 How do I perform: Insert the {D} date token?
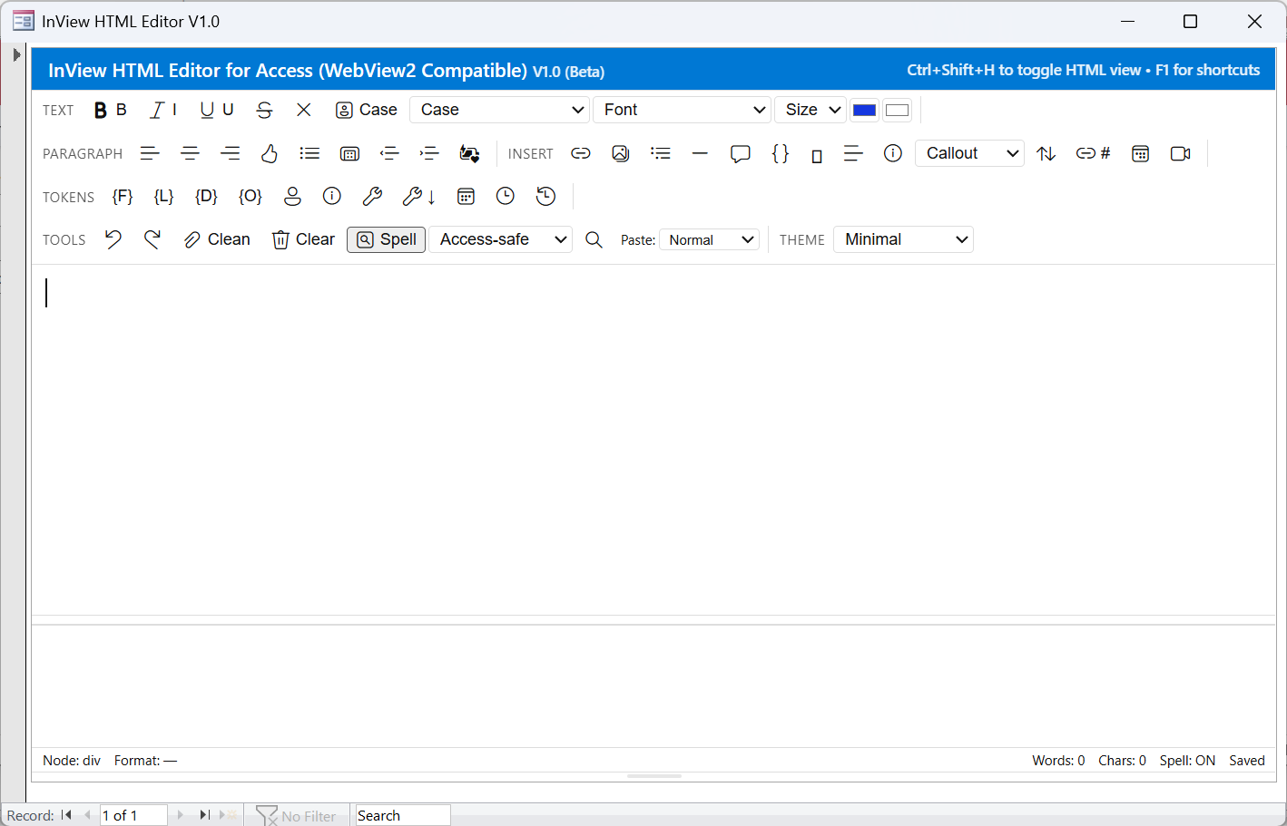tap(205, 196)
